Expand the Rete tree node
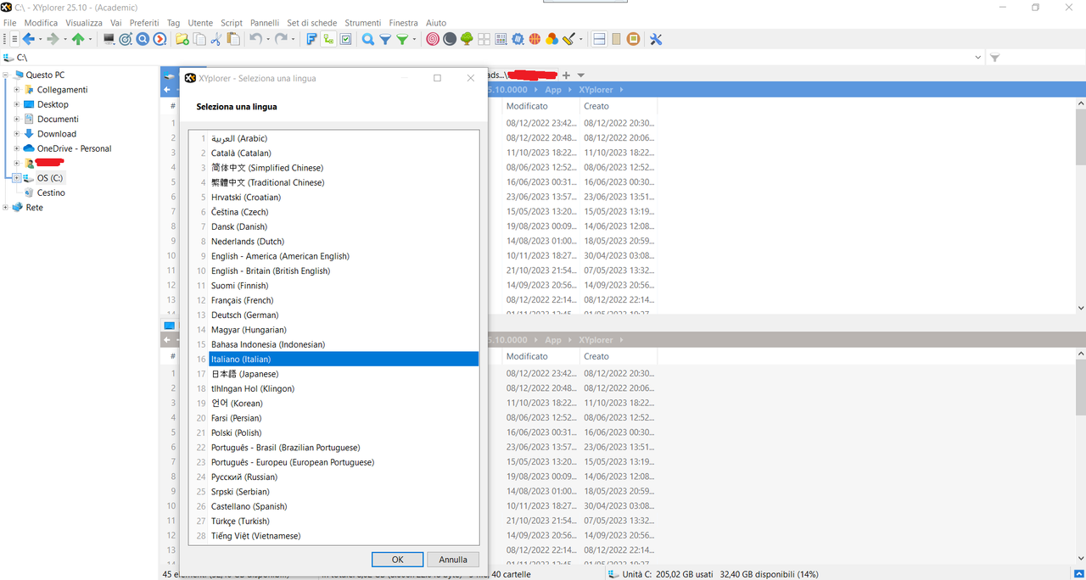Screen dimensions: 1086x580 5,208
